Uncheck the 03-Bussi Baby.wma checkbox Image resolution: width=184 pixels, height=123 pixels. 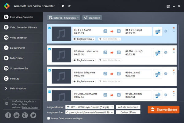pos(50,71)
